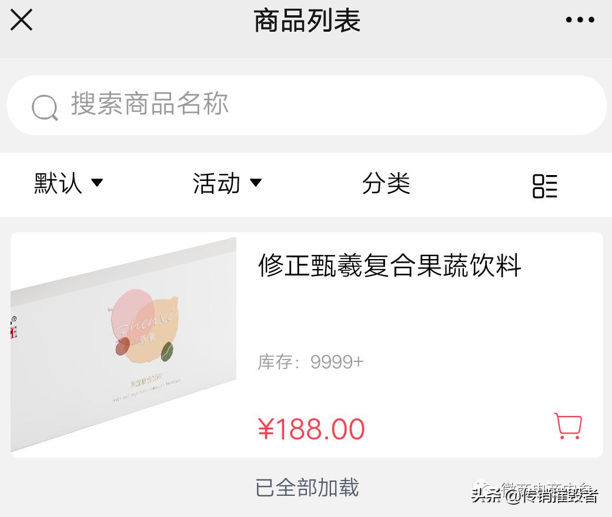
Task: Open the more options ellipsis menu
Action: 580,19
